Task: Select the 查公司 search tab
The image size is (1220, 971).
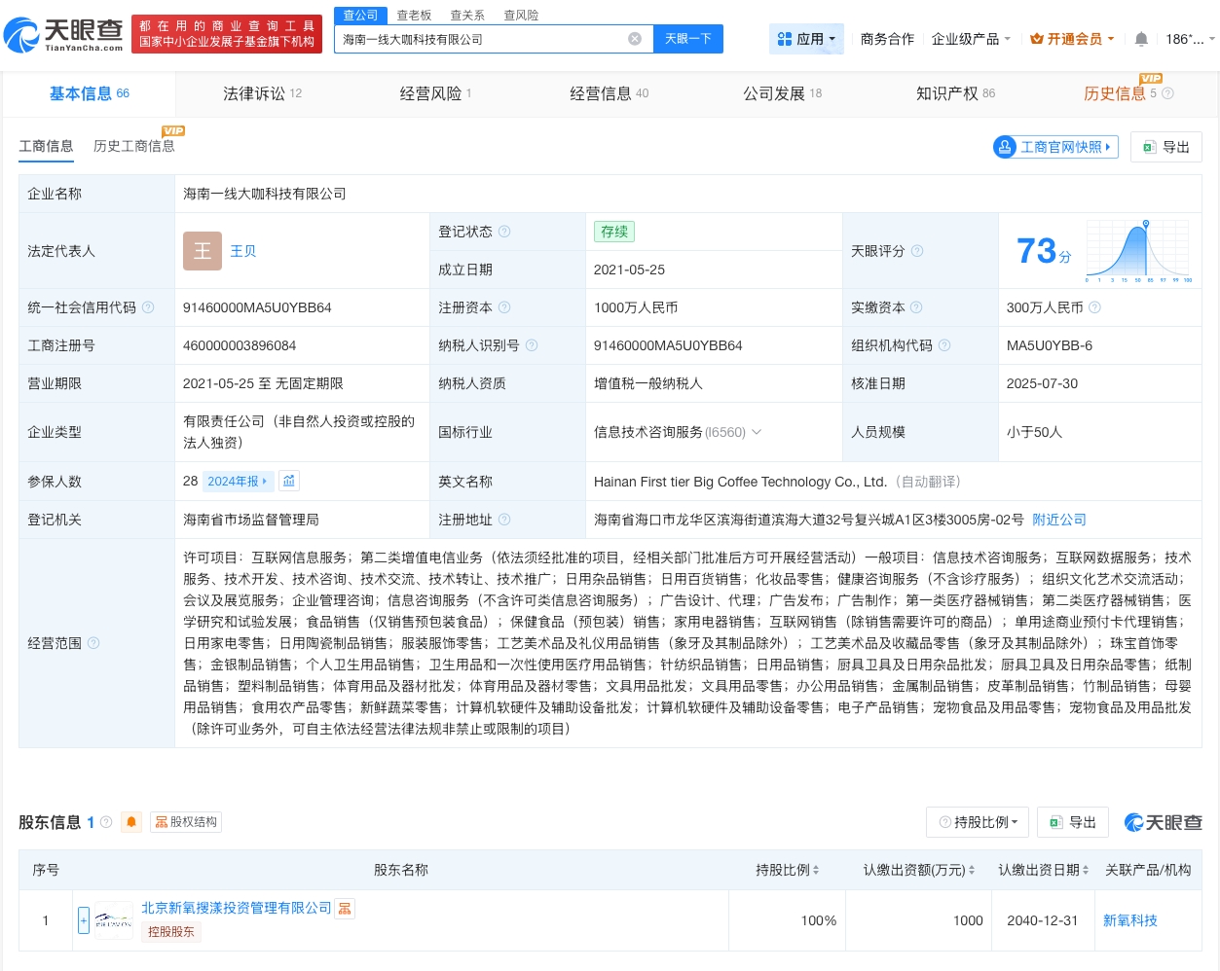Action: 360,16
